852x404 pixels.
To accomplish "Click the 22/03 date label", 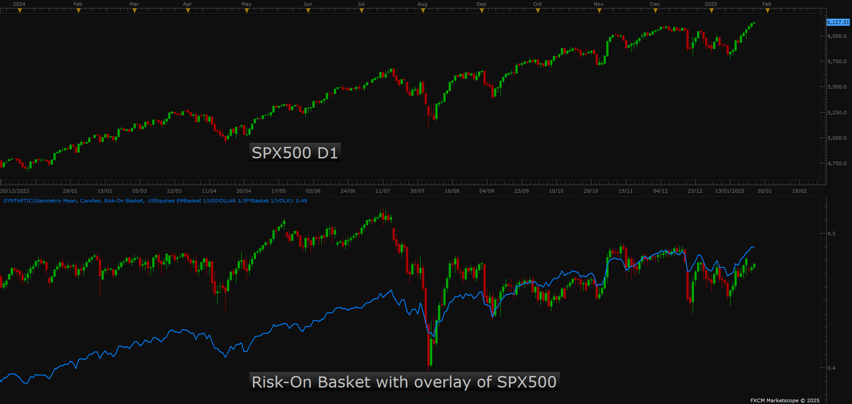I will pyautogui.click(x=174, y=191).
